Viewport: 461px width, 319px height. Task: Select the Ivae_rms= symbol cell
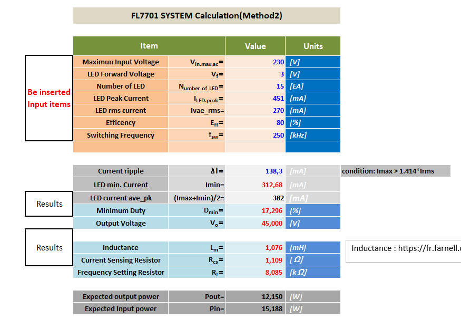(197, 110)
